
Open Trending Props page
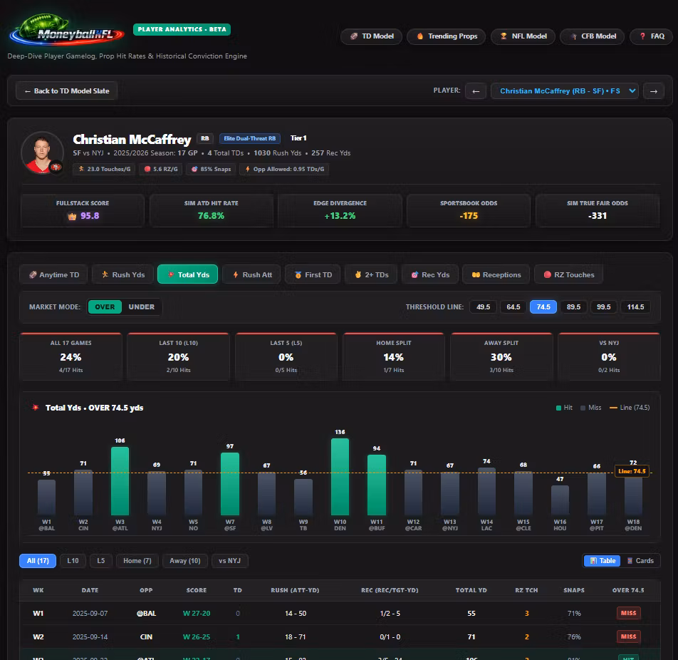[x=447, y=36]
